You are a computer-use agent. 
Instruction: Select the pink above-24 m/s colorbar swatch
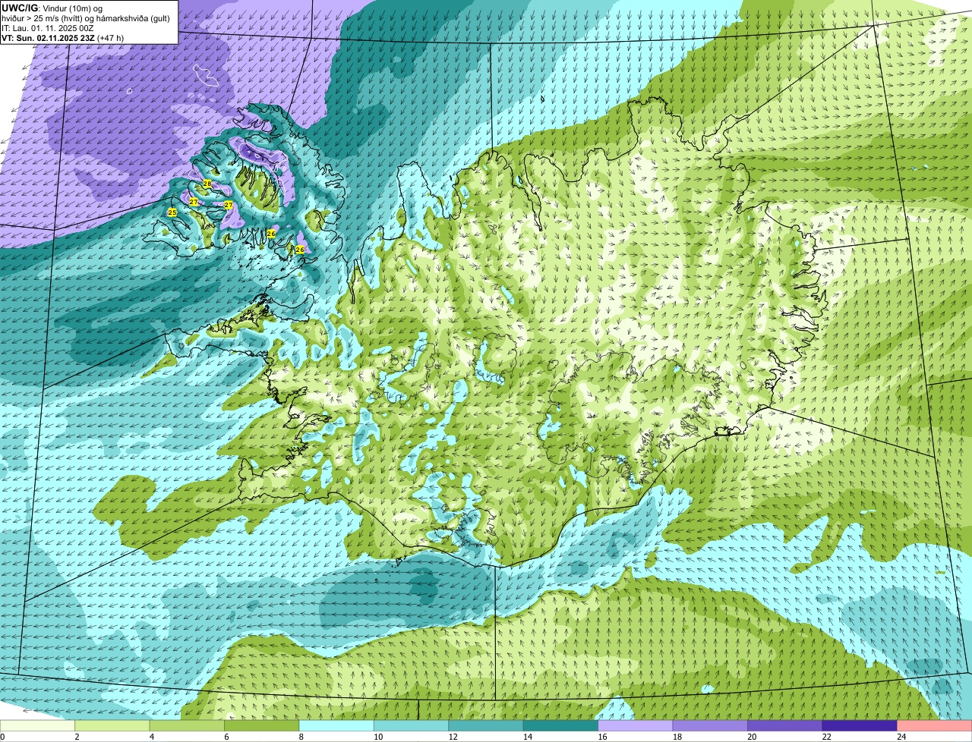(934, 726)
